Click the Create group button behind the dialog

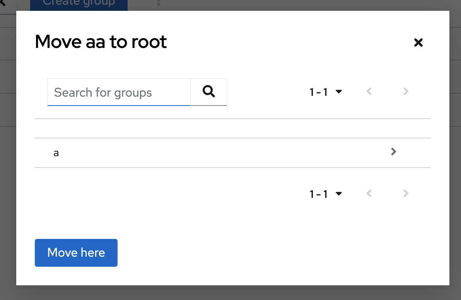[78, 3]
